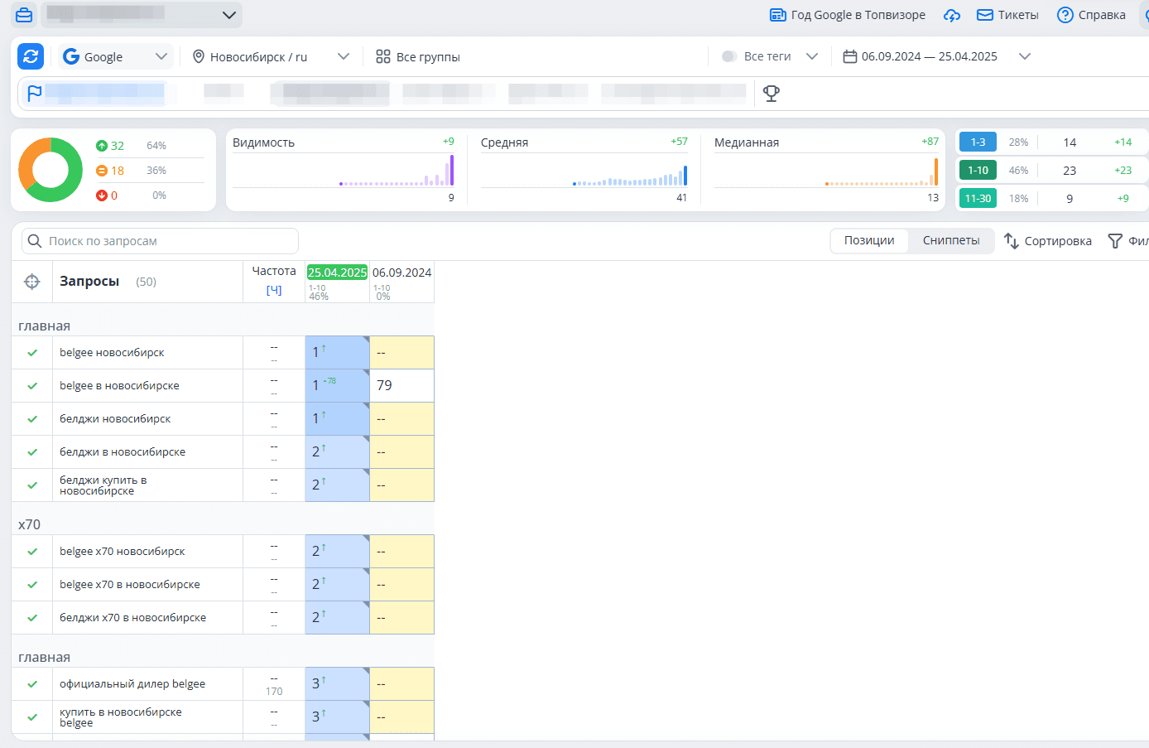The image size is (1149, 748).
Task: Open Тикеты section
Action: pyautogui.click(x=1007, y=15)
